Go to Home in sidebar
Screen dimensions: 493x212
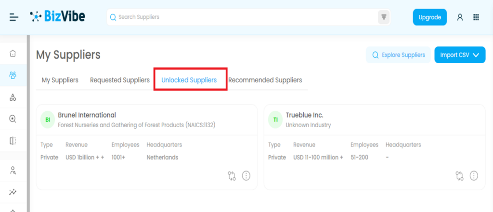[x=13, y=53]
